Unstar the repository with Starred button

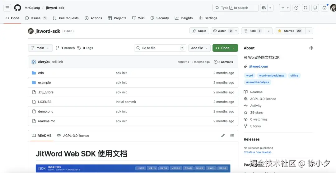290,31
